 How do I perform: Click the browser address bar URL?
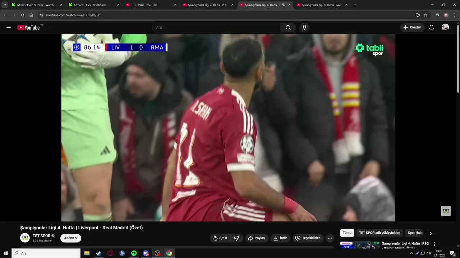[x=73, y=15]
